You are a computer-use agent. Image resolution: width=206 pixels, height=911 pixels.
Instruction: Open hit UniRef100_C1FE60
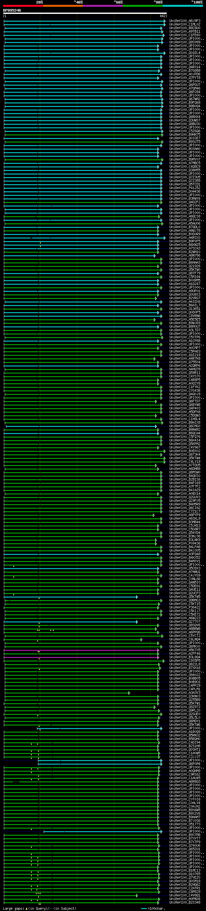coord(185,35)
